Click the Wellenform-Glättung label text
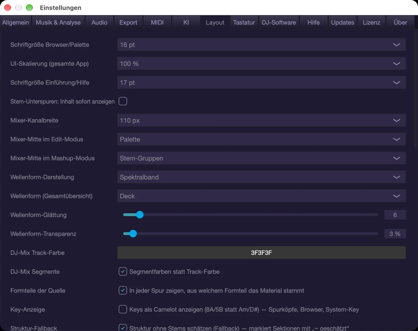Image resolution: width=418 pixels, height=331 pixels. tap(38, 215)
